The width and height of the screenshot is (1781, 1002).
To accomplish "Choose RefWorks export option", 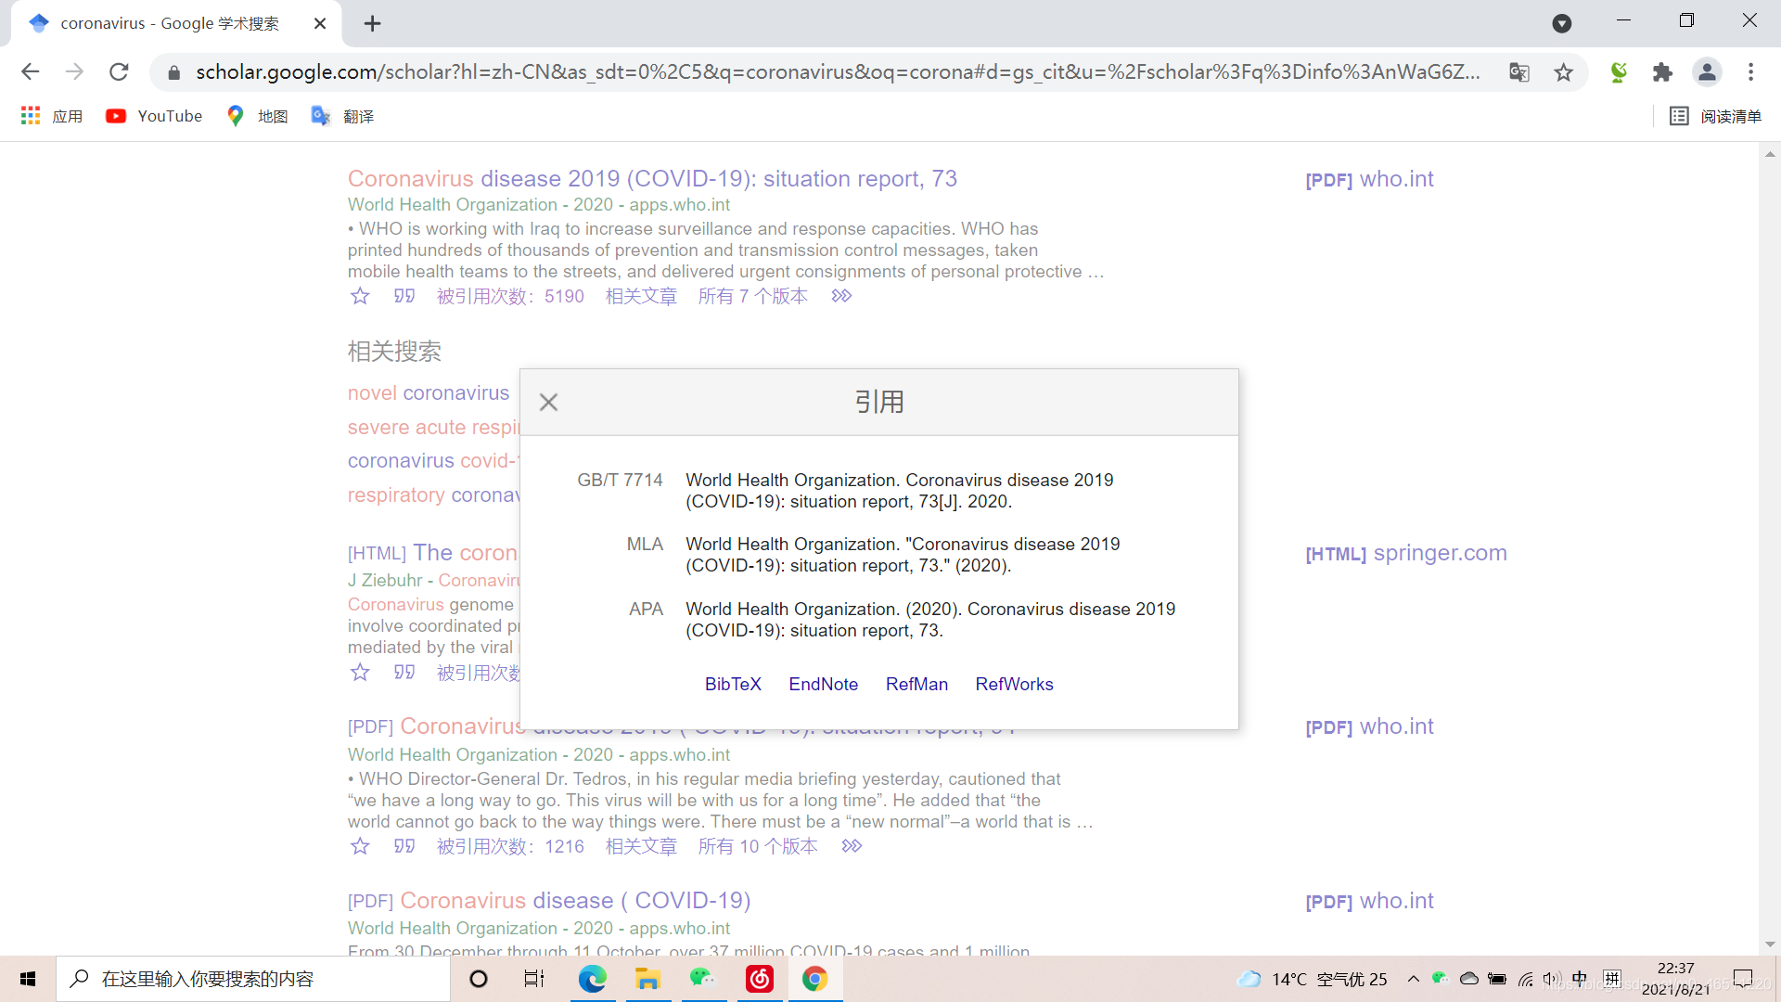I will tap(1013, 684).
